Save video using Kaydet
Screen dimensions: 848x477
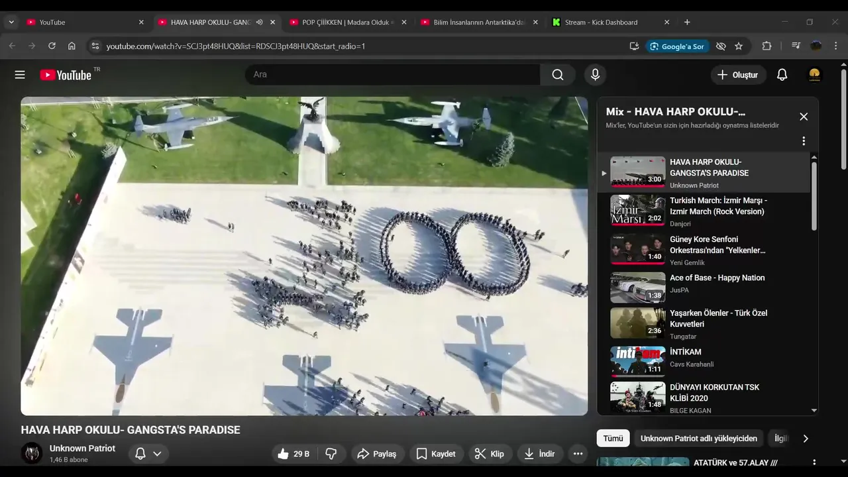[x=436, y=454]
